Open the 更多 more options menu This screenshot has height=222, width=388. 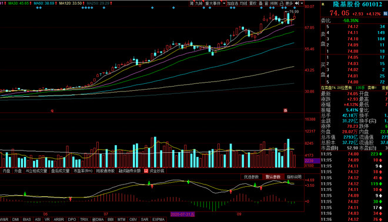[x=289, y=3]
